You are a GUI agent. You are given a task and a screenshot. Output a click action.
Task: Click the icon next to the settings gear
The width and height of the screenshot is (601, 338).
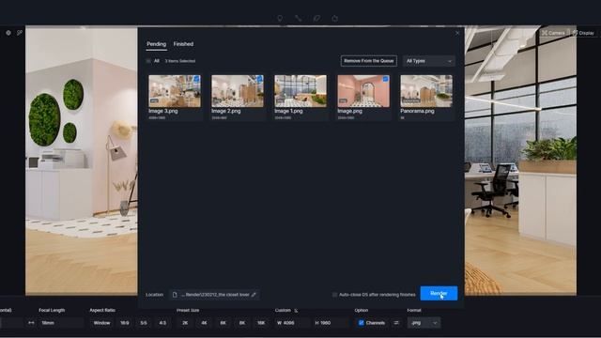(20, 33)
